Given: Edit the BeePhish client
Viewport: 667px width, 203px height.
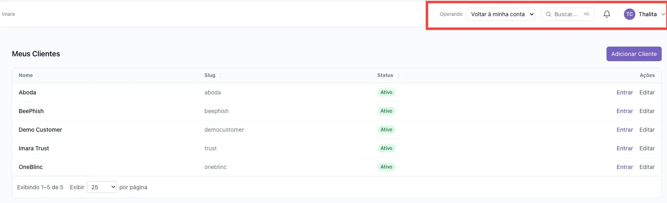Looking at the screenshot, I should tap(647, 111).
